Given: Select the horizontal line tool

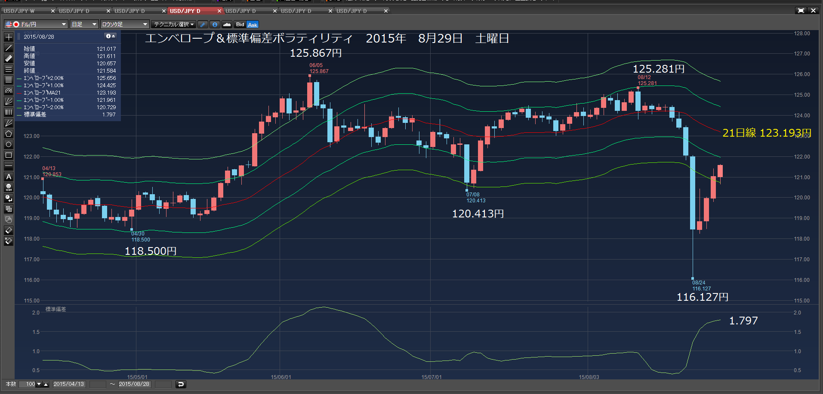Looking at the screenshot, I should [x=8, y=166].
